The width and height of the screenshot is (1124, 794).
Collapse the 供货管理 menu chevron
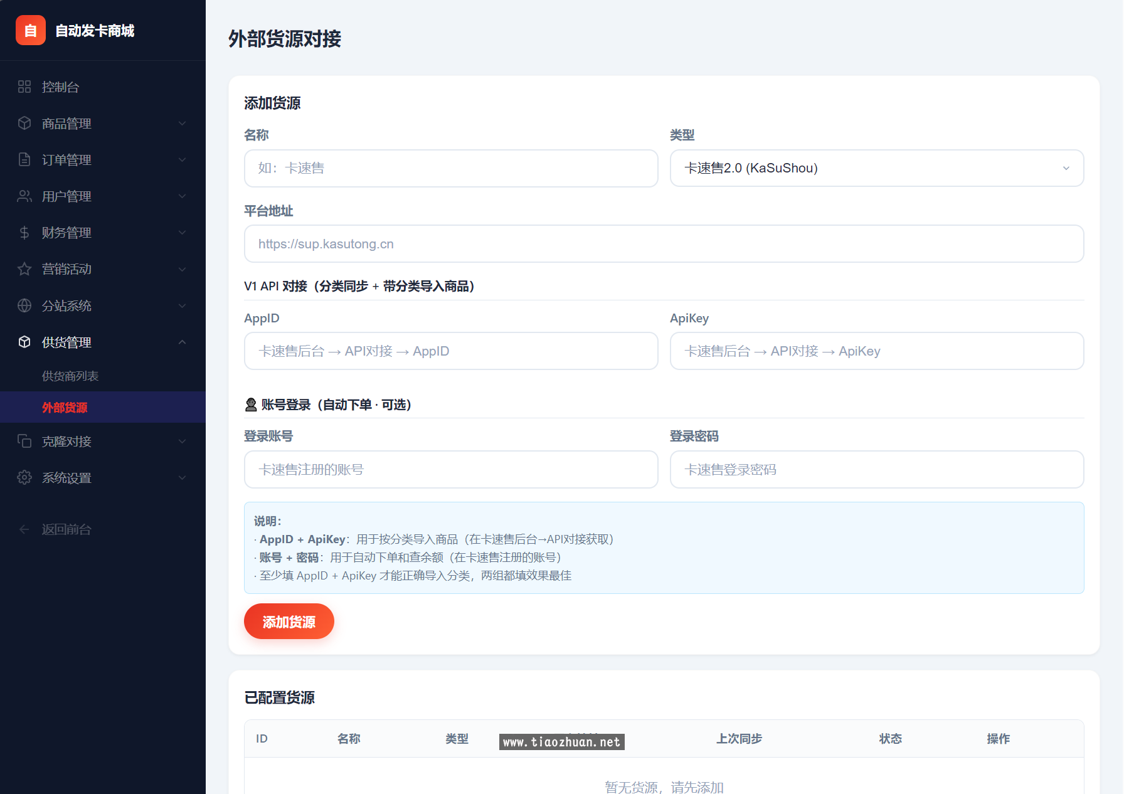(x=182, y=342)
